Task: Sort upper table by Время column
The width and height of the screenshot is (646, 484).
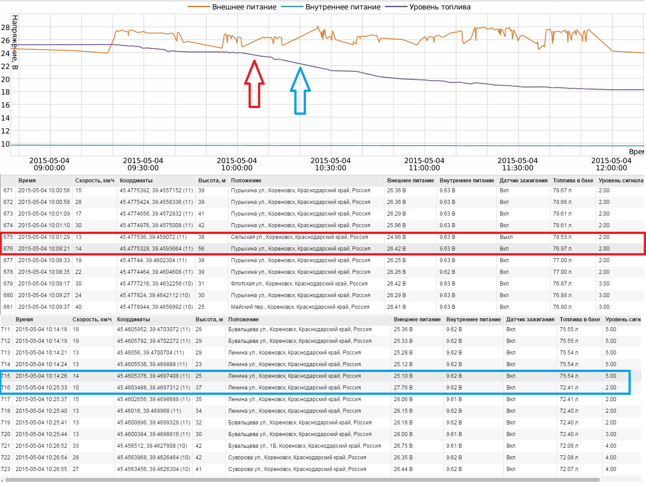Action: pyautogui.click(x=27, y=181)
